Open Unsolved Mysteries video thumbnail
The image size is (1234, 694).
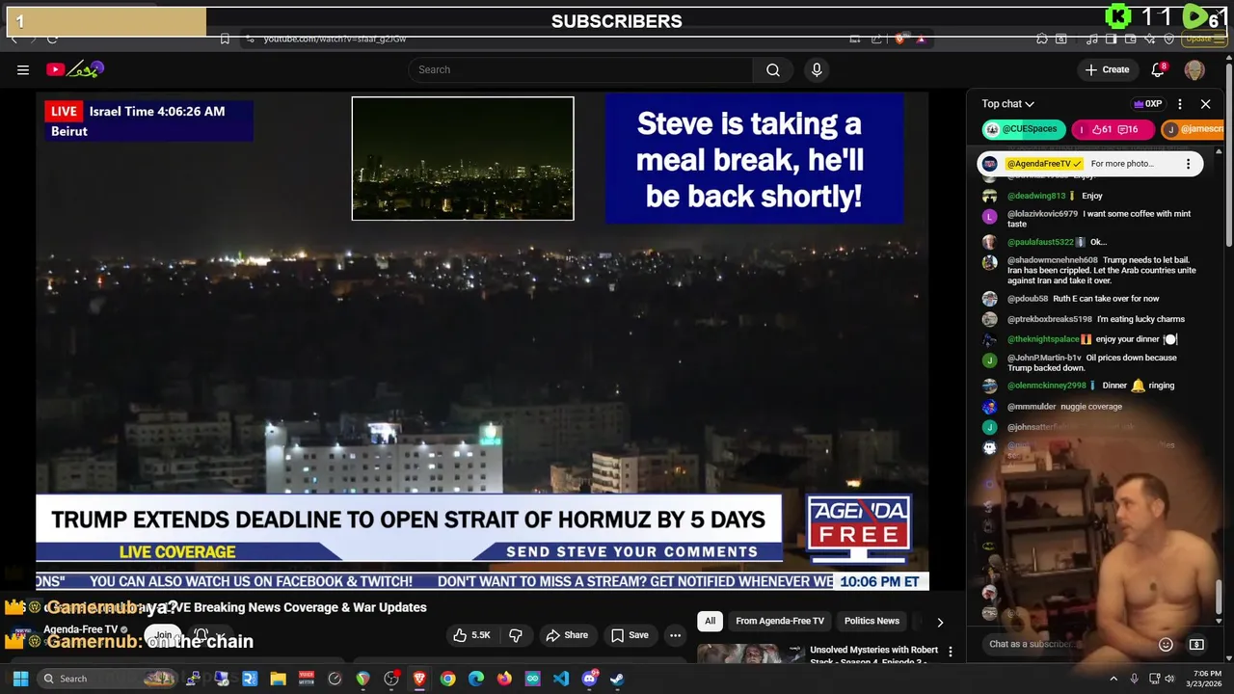(x=751, y=654)
